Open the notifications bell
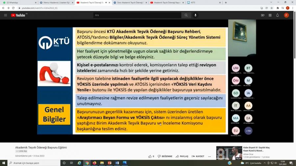Viewport: 296px width, 166px height. pos(277,15)
